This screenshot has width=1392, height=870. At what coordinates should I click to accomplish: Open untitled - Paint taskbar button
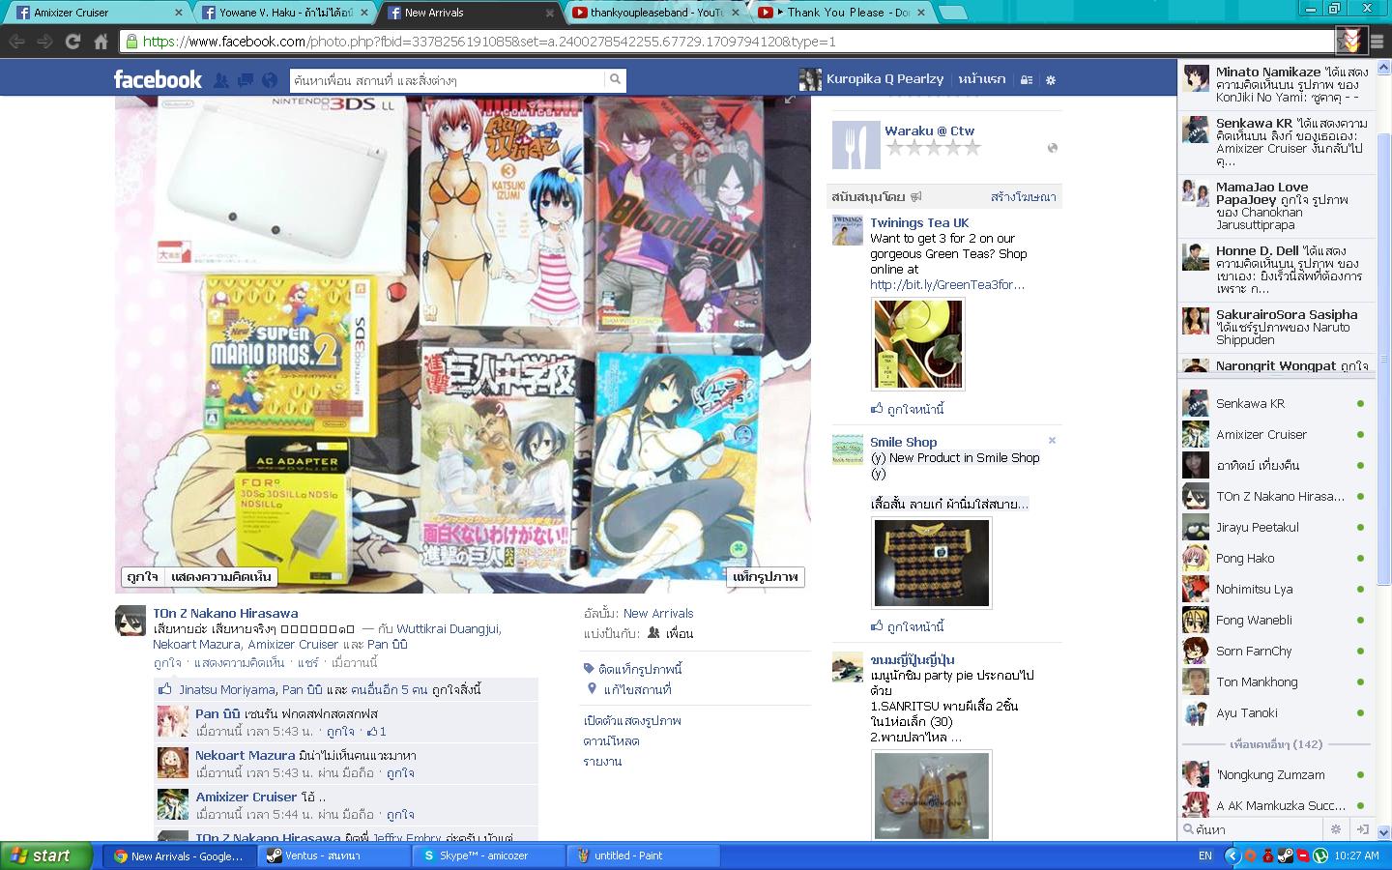pyautogui.click(x=644, y=855)
